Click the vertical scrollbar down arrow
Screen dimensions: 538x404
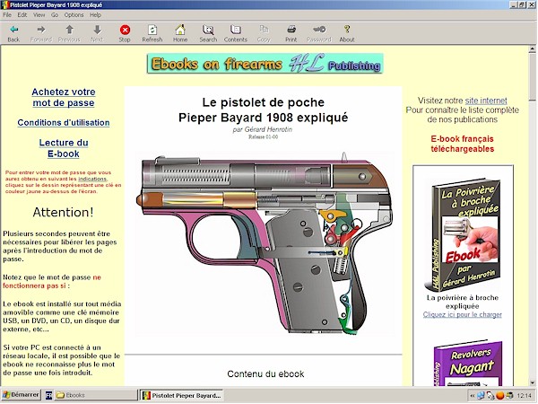point(532,382)
